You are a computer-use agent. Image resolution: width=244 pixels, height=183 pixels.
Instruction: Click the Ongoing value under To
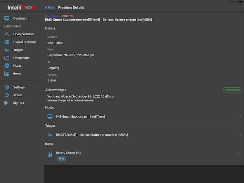[x=53, y=68]
